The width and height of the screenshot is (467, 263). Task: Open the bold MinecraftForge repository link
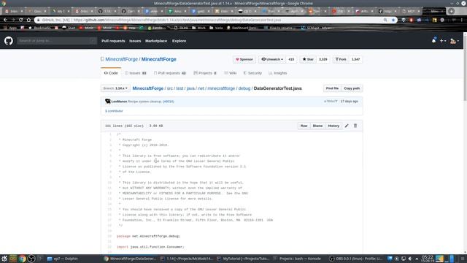pos(159,59)
